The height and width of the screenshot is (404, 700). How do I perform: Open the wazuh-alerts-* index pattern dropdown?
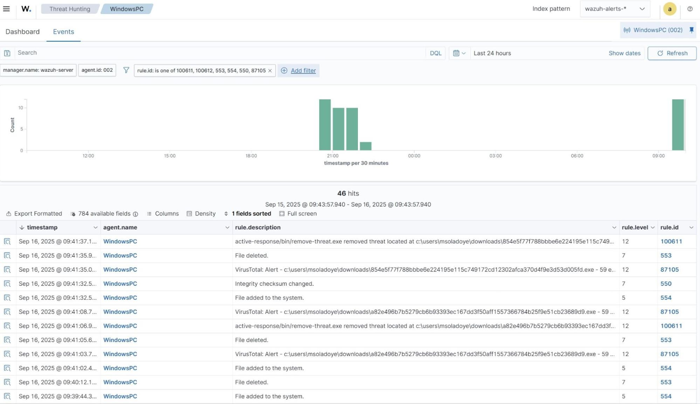pyautogui.click(x=615, y=9)
